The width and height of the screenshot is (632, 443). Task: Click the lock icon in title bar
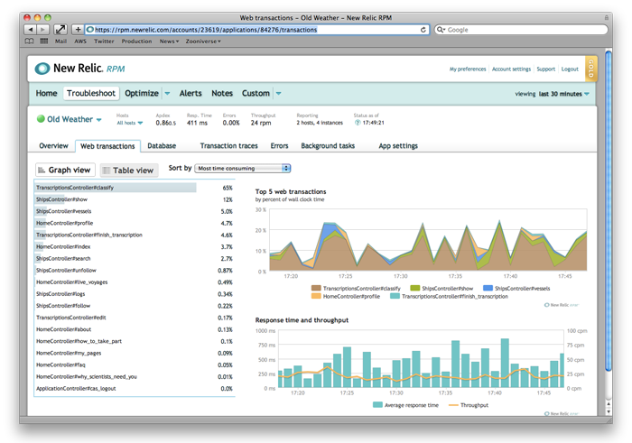point(606,18)
